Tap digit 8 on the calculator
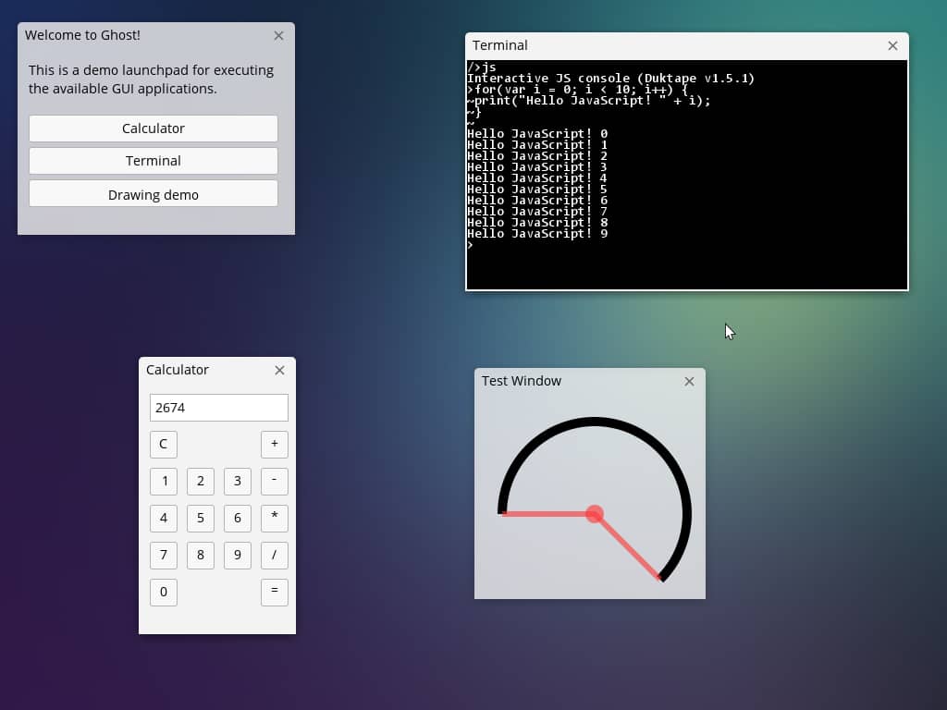This screenshot has height=710, width=947. [x=201, y=555]
